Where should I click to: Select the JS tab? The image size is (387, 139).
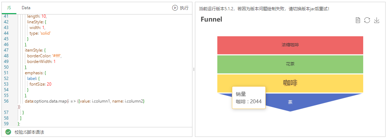[9, 8]
